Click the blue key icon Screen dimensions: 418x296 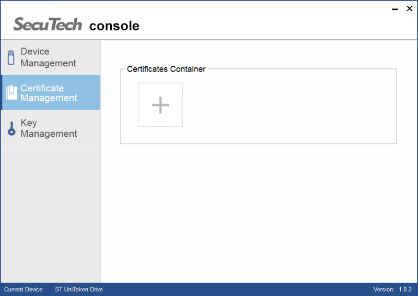tap(11, 128)
